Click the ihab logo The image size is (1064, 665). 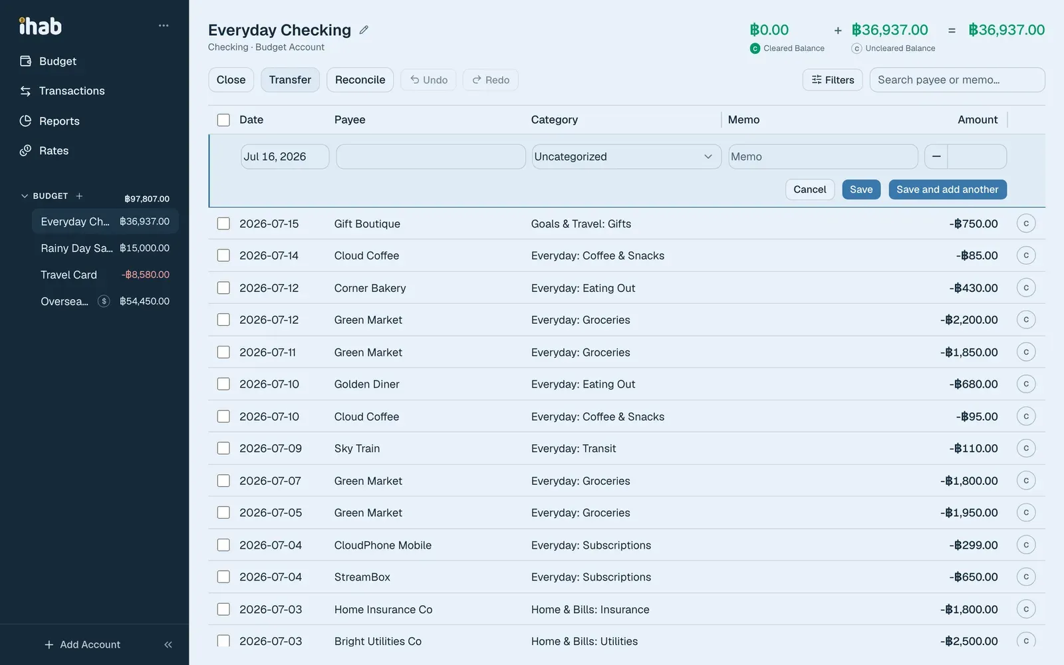click(x=41, y=26)
